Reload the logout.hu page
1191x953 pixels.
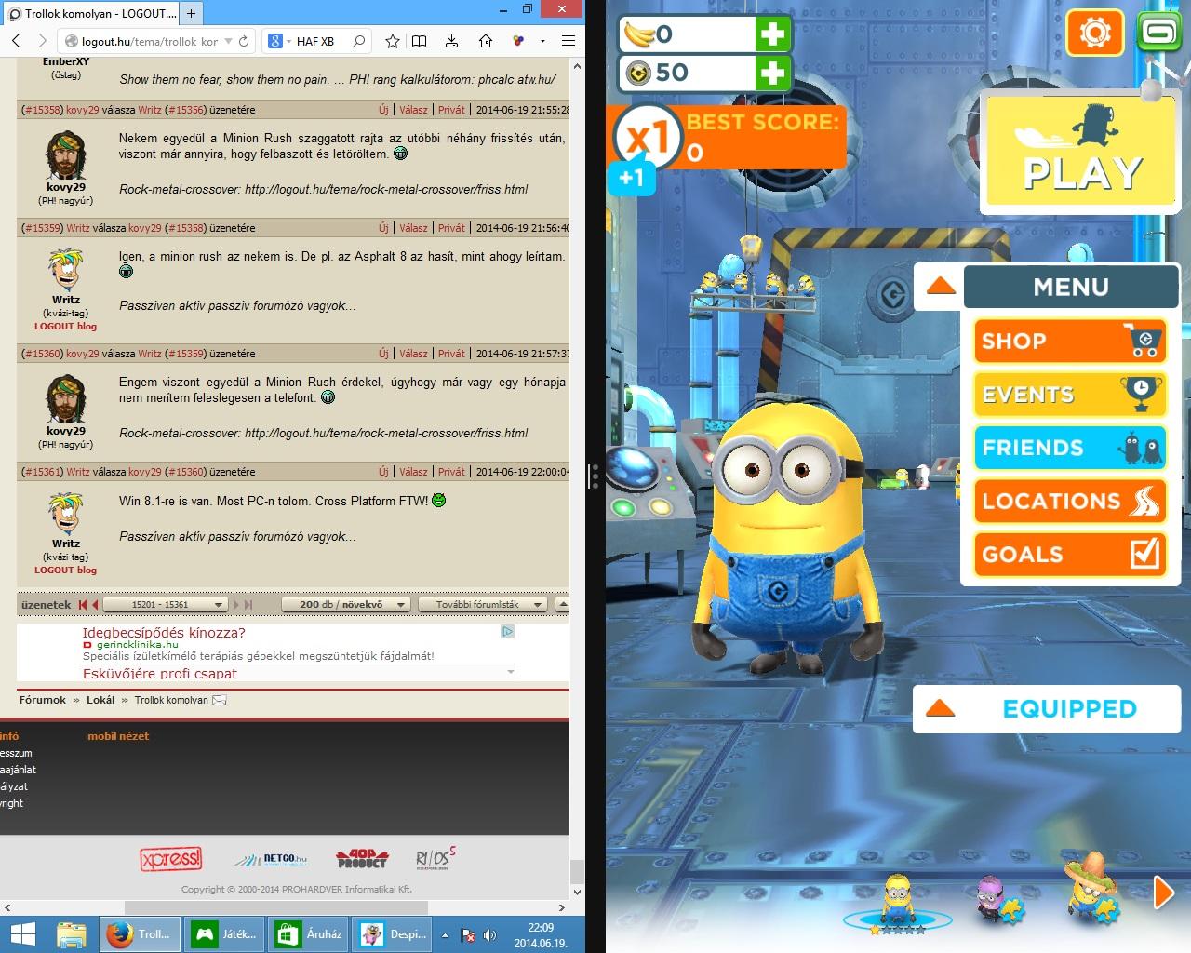click(244, 41)
